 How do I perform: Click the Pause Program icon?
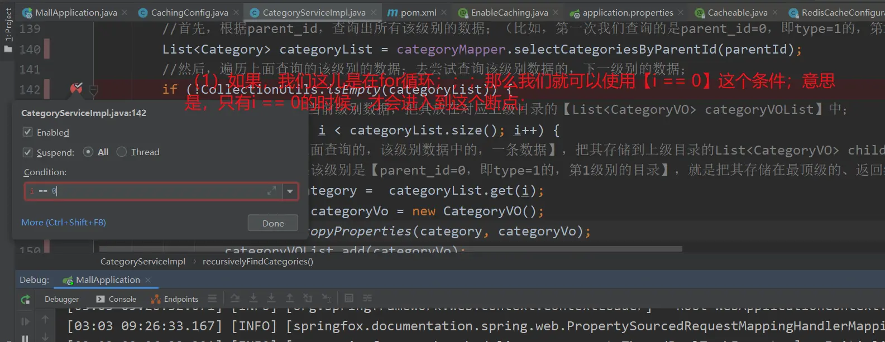pyautogui.click(x=25, y=339)
